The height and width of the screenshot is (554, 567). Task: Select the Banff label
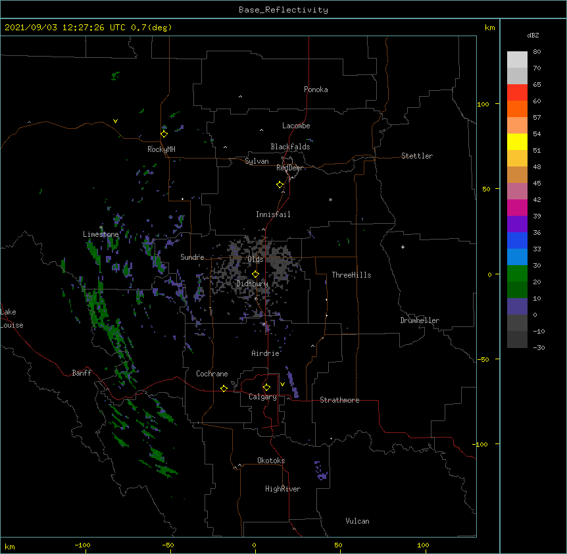pyautogui.click(x=82, y=373)
